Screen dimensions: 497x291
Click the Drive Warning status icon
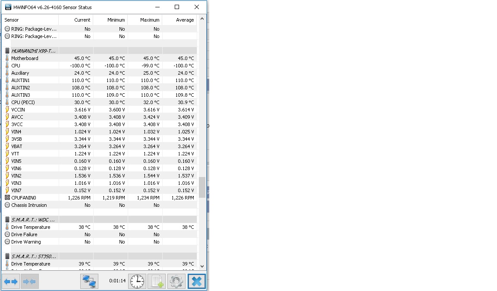(x=7, y=241)
